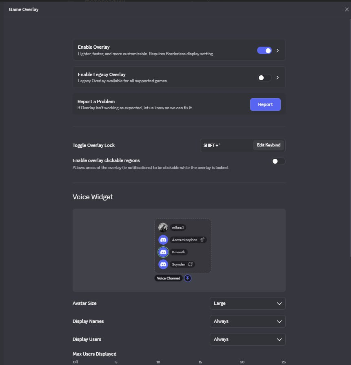Open the Display Names dropdown
Image resolution: width=351 pixels, height=365 pixels.
pos(247,322)
